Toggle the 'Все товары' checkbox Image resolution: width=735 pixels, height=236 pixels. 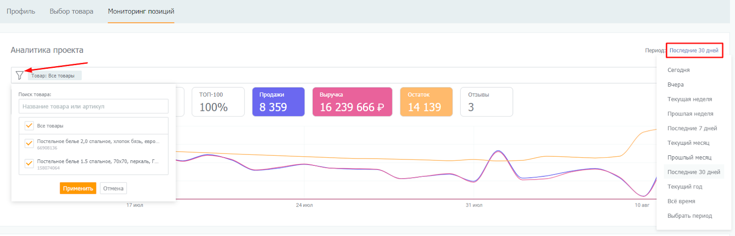pyautogui.click(x=29, y=126)
